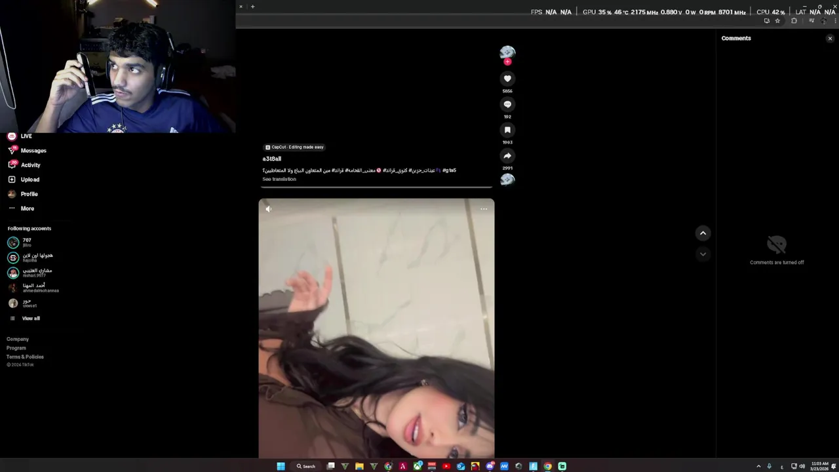Viewport: 839px width, 472px height.
Task: Expand the Program footer section
Action: tap(16, 348)
